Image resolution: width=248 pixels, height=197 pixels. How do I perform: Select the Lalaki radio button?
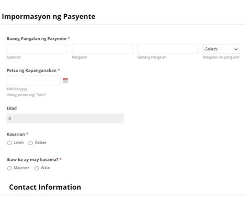pyautogui.click(x=9, y=143)
